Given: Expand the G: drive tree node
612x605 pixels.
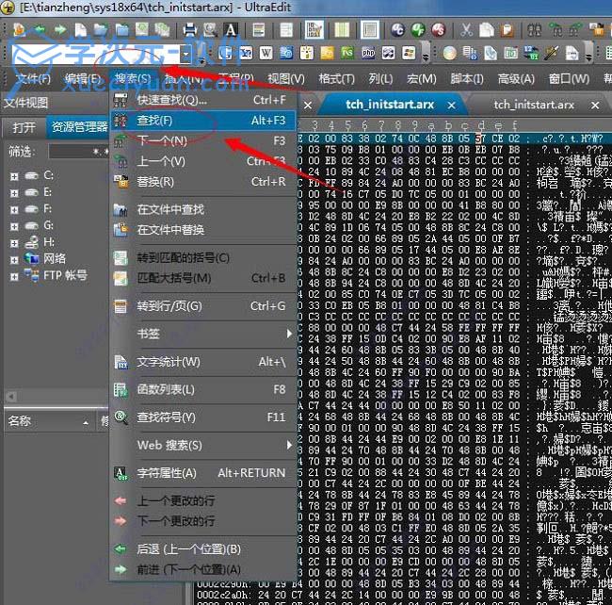Looking at the screenshot, I should click(14, 226).
